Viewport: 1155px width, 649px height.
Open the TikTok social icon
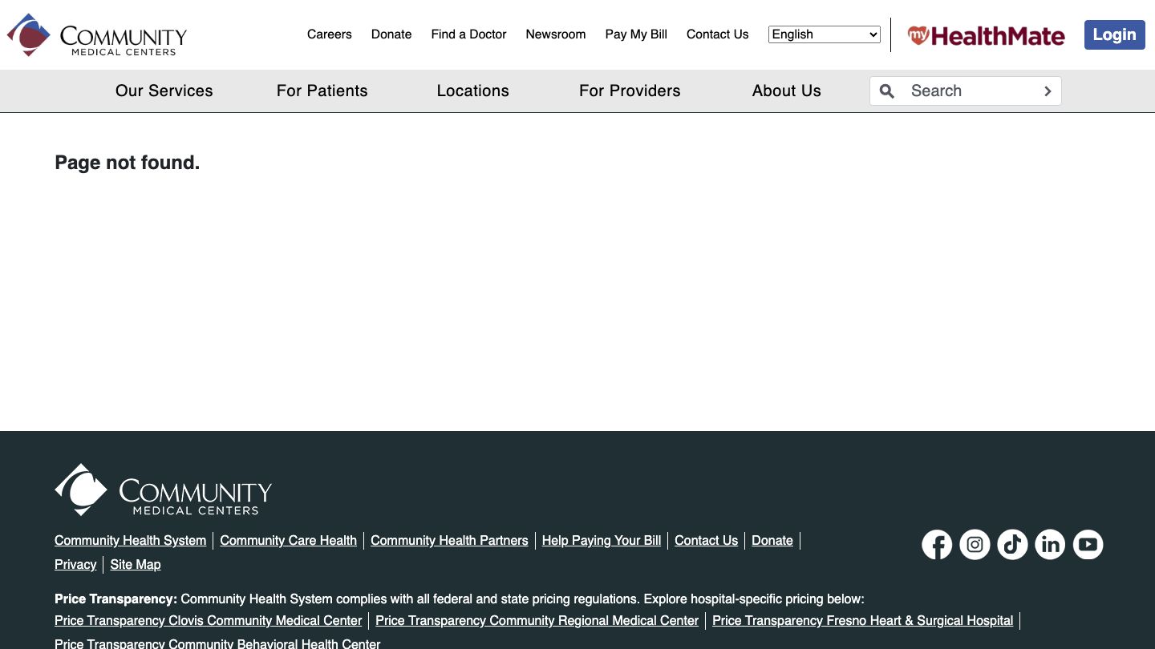1012,545
